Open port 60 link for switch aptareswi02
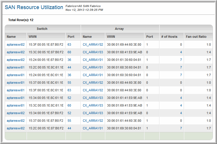This screenshot has width=217, height=144. click(69, 52)
